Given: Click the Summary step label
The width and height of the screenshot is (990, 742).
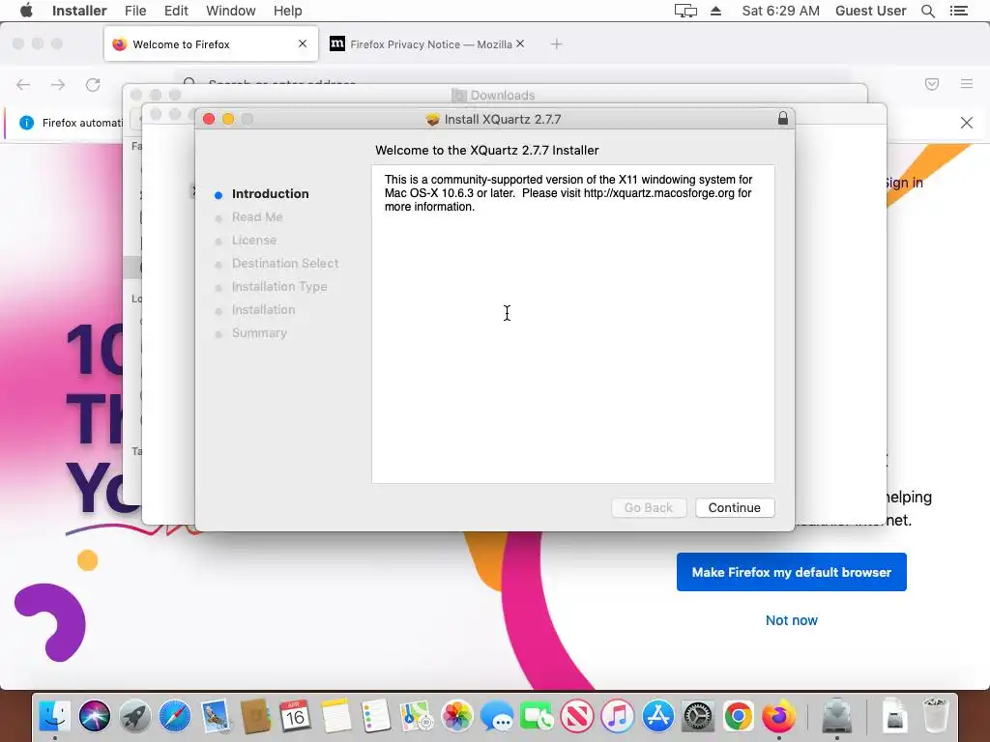Looking at the screenshot, I should (259, 332).
